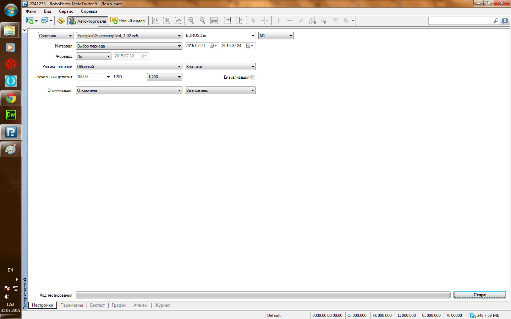Image resolution: width=511 pixels, height=319 pixels.
Task: Switch to the Журнал tab
Action: click(163, 305)
